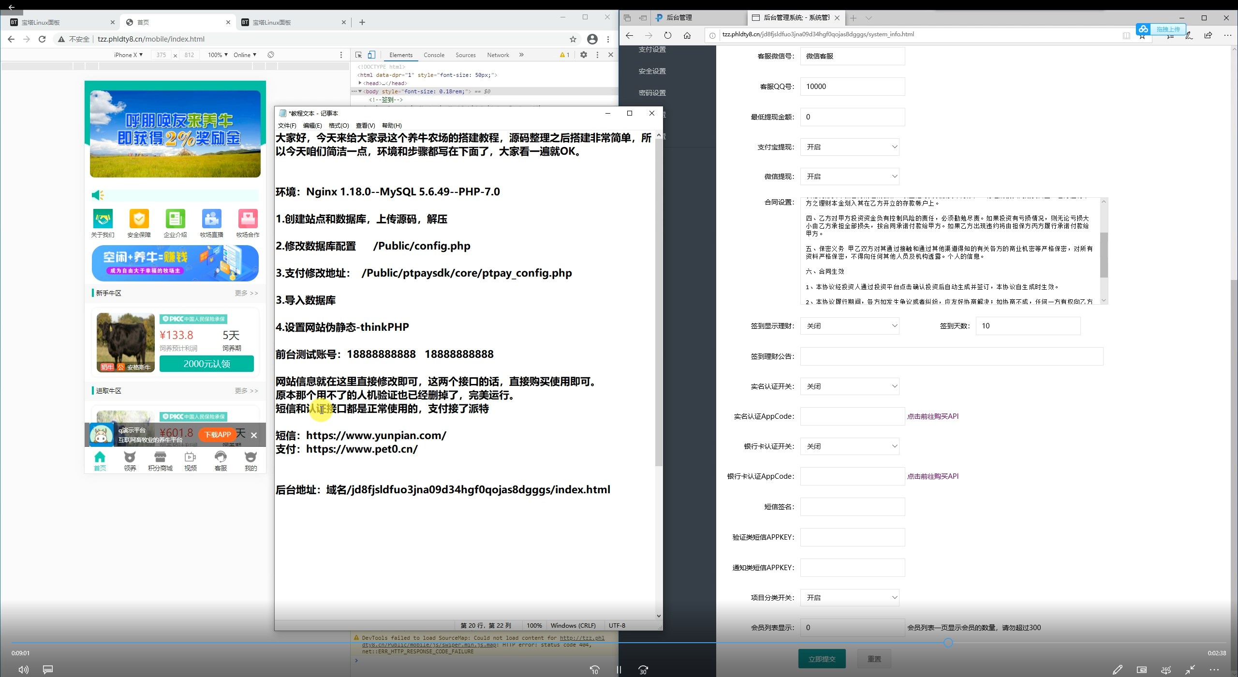1238x677 pixels.
Task: Switch to the Console tab in DevTools
Action: pyautogui.click(x=433, y=55)
